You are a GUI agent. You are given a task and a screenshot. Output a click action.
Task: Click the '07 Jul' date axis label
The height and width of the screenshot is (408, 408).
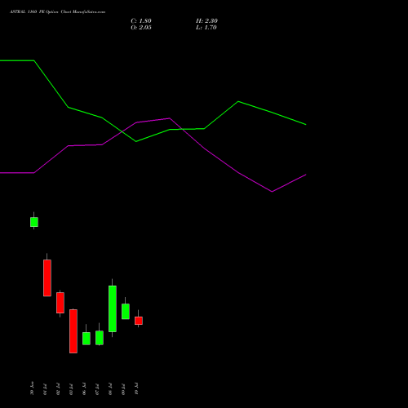tap(97, 389)
